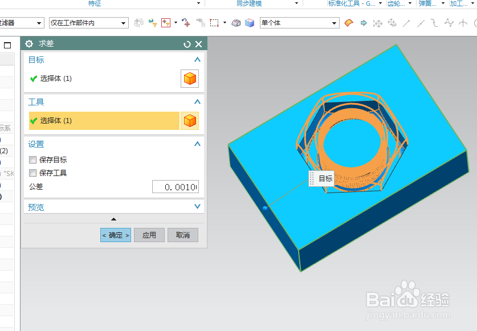477x331 pixels.
Task: Click the greyed hierarchy selection icon
Action: (x=201, y=23)
